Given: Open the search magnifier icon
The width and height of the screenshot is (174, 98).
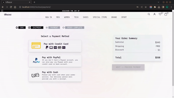Looking at the screenshot, I should pyautogui.click(x=149, y=14).
